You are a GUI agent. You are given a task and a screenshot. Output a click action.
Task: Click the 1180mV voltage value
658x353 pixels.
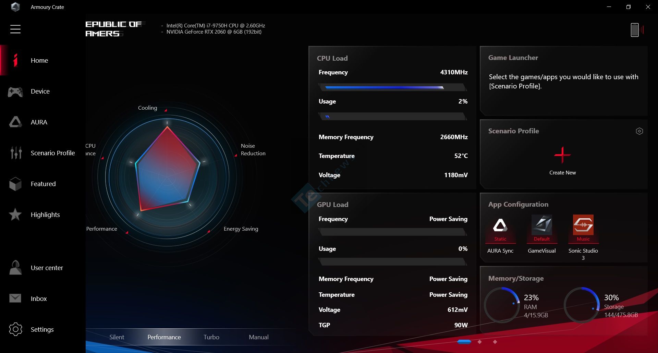tap(456, 175)
